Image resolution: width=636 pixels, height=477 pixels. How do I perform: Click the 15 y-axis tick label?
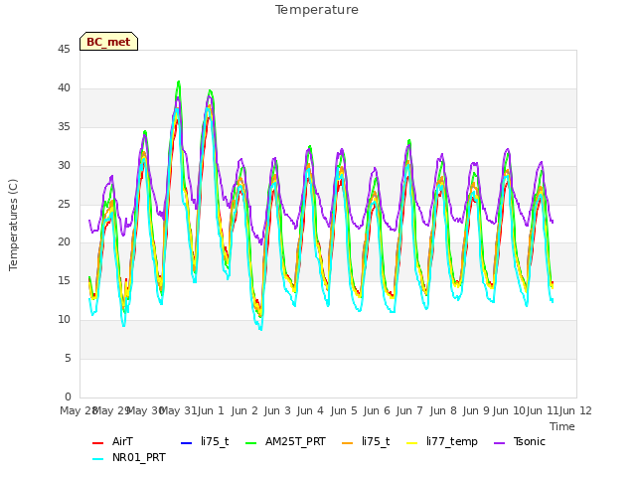[x=64, y=281]
